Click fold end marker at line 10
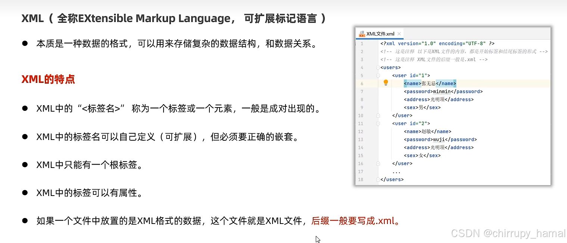Screen dimensions: 567x243 [x=378, y=115]
